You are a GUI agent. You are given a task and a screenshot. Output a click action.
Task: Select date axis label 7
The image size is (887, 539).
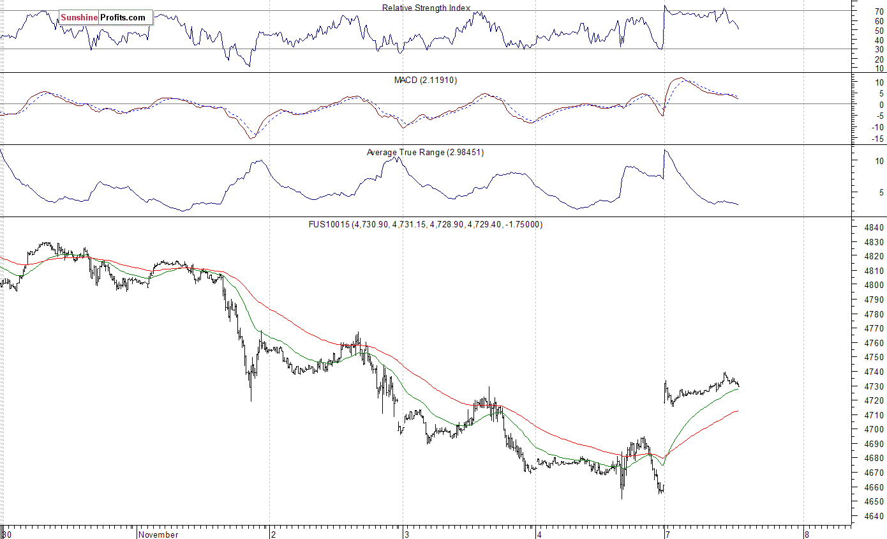(667, 535)
